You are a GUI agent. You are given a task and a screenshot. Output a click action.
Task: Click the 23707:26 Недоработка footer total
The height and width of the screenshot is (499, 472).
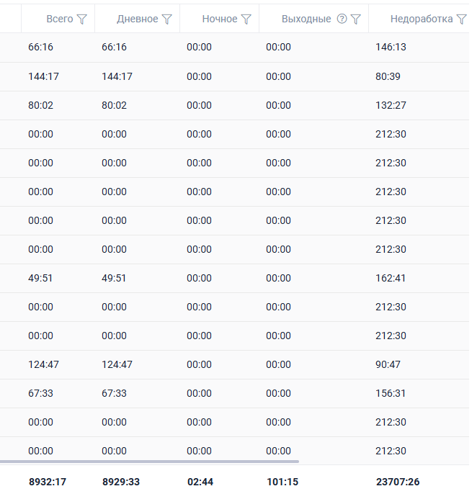pos(398,482)
